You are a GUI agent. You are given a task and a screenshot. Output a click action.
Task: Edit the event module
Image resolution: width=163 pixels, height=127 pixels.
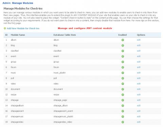coord(139,56)
